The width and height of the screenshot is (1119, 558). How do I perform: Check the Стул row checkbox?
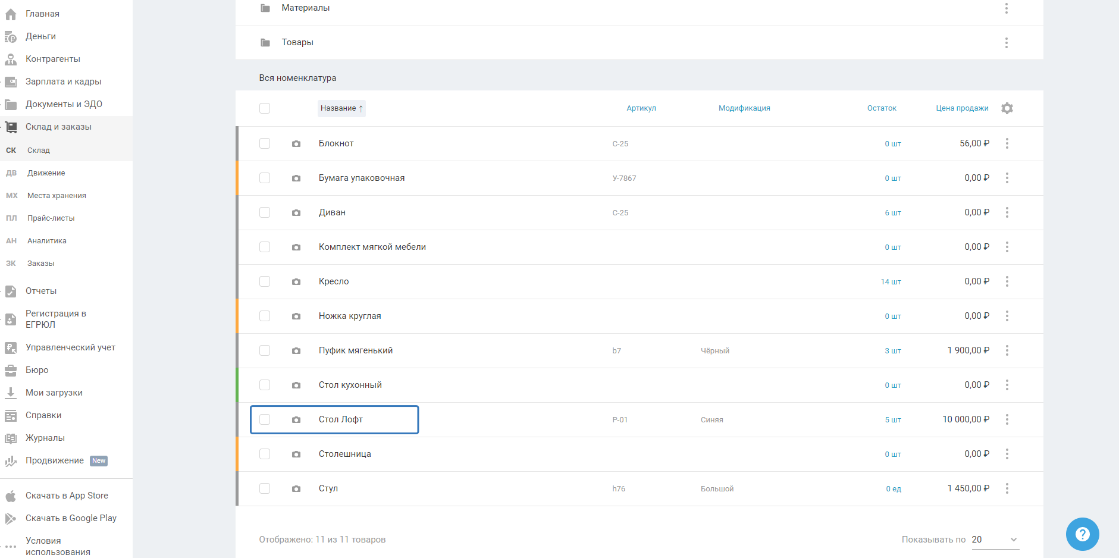(x=265, y=488)
